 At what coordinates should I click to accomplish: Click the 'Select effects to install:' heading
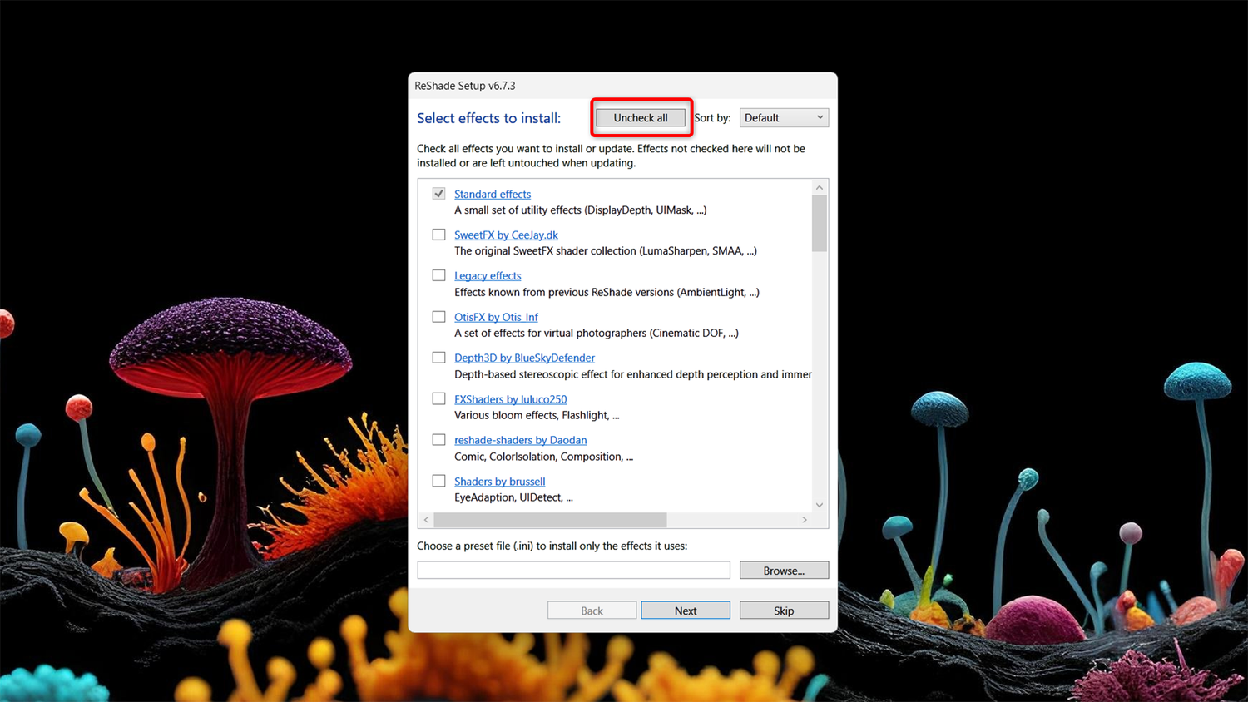point(488,118)
